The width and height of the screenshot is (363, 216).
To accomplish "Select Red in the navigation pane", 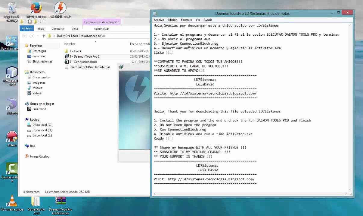I will (x=32, y=146).
